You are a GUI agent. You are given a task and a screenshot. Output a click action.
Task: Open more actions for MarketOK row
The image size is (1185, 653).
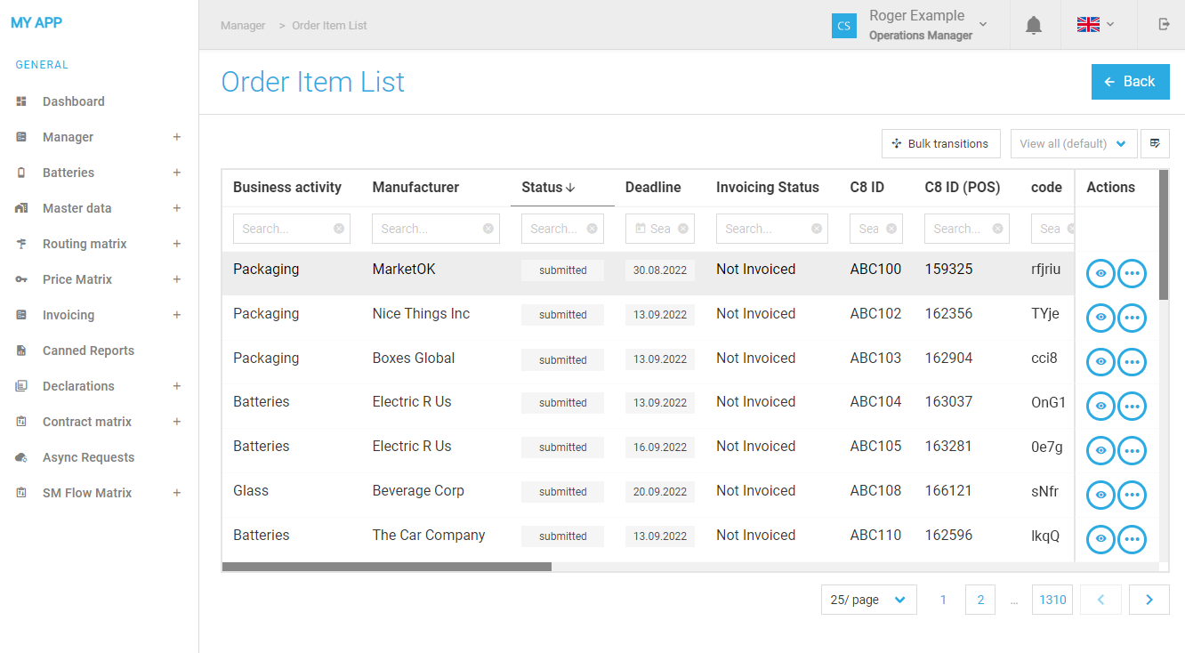[1132, 274]
